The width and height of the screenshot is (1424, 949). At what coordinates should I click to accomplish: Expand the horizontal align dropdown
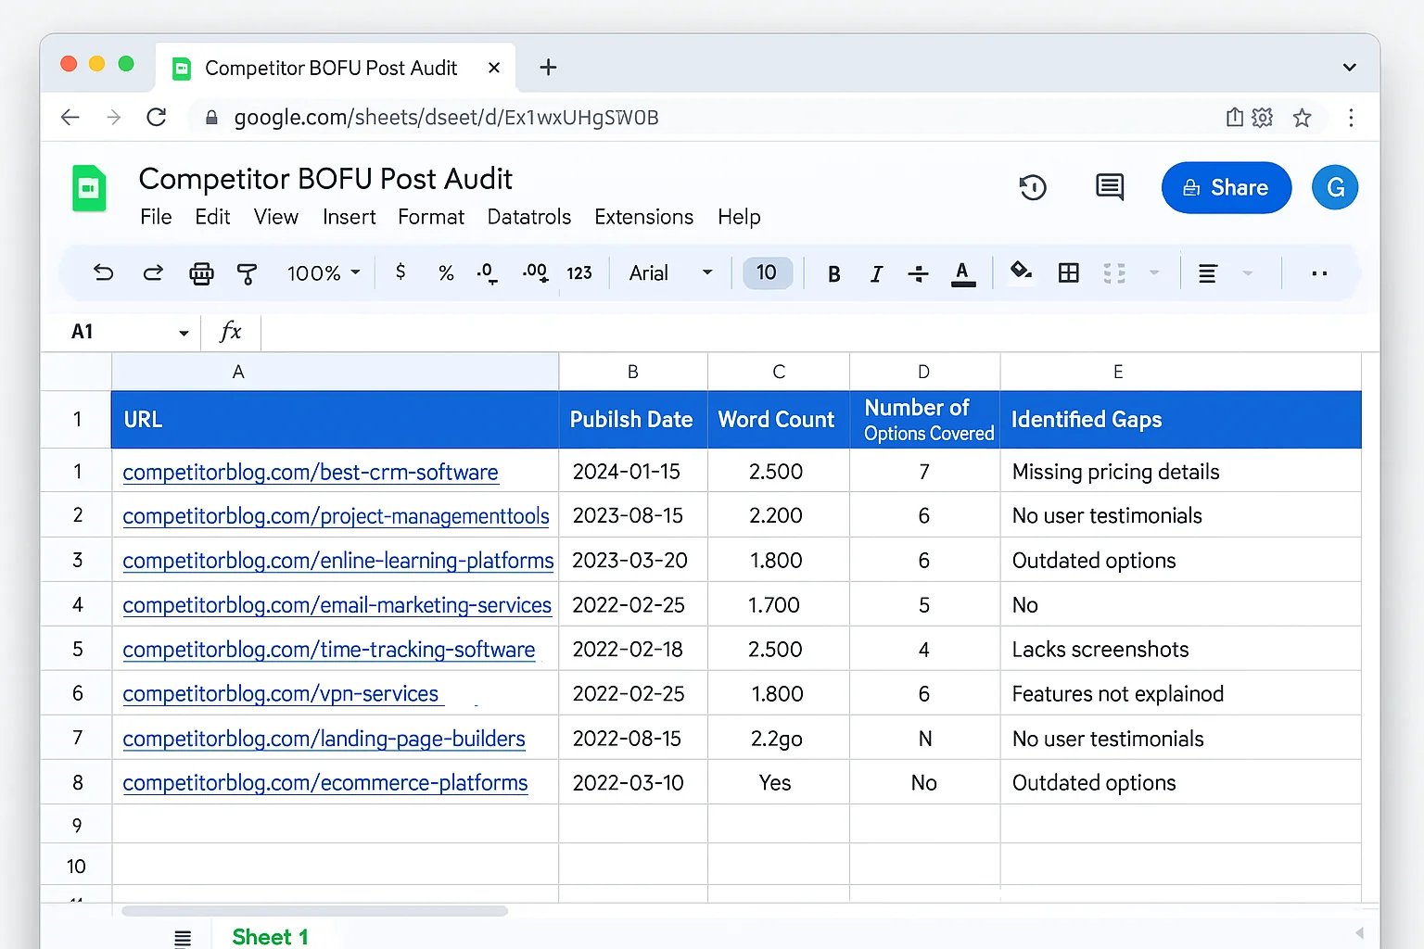(x=1248, y=272)
